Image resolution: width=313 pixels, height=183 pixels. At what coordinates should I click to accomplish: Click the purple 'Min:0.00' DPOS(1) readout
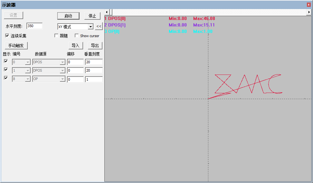tap(178, 25)
